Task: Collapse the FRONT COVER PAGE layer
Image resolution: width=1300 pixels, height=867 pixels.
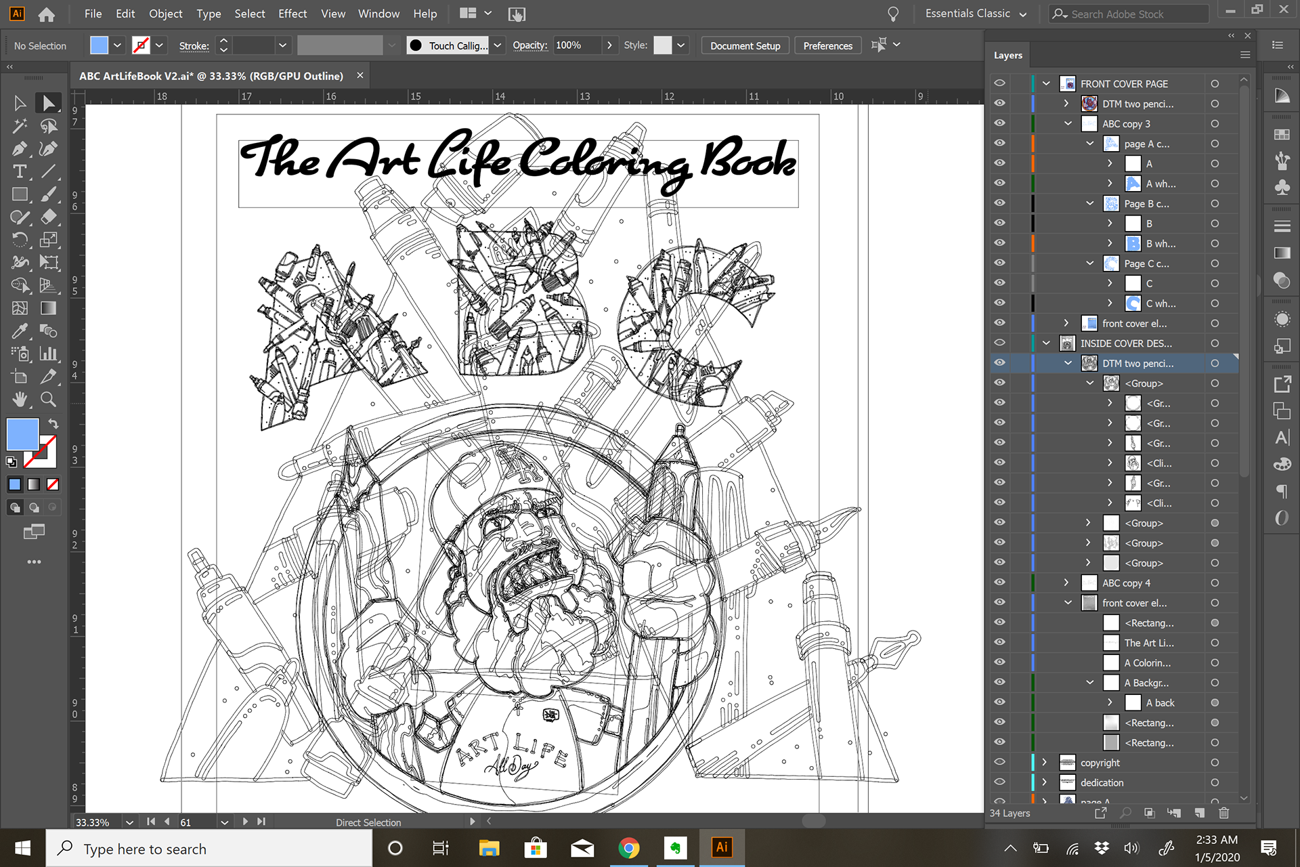Action: tap(1046, 83)
